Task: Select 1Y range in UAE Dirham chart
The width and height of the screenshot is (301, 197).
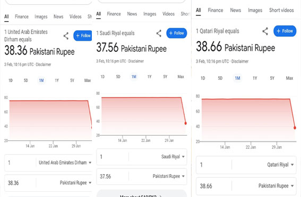Action: (57, 80)
